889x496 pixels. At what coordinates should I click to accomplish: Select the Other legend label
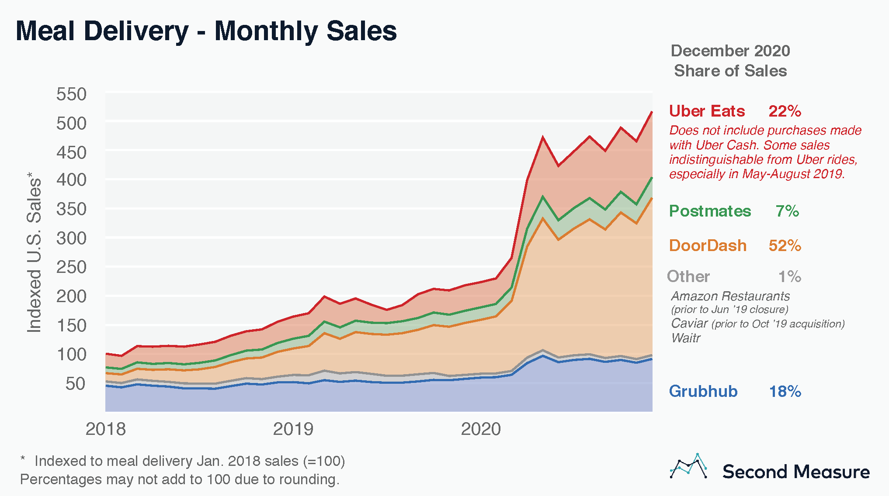(x=688, y=276)
